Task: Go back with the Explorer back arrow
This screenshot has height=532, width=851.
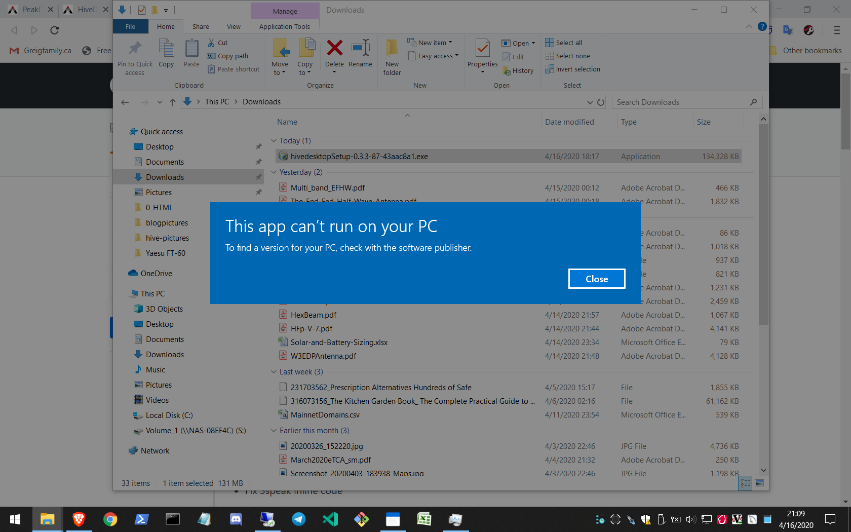Action: (125, 102)
